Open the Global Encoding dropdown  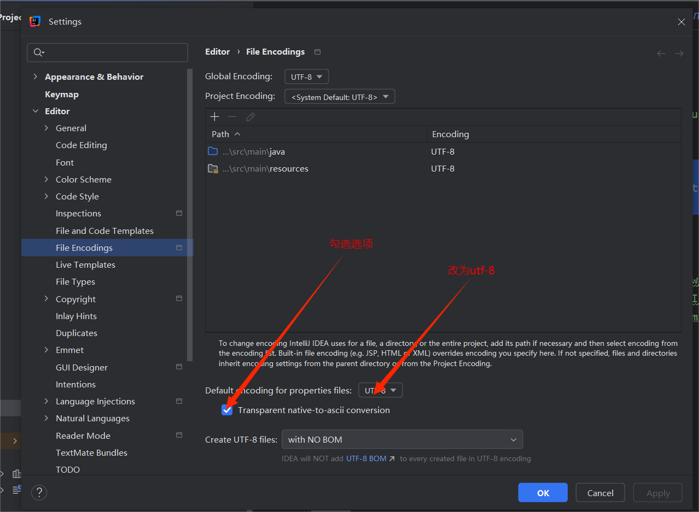pos(306,77)
